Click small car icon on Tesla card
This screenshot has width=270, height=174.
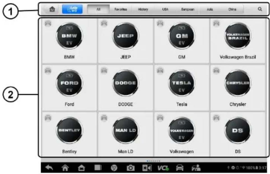pos(160,70)
